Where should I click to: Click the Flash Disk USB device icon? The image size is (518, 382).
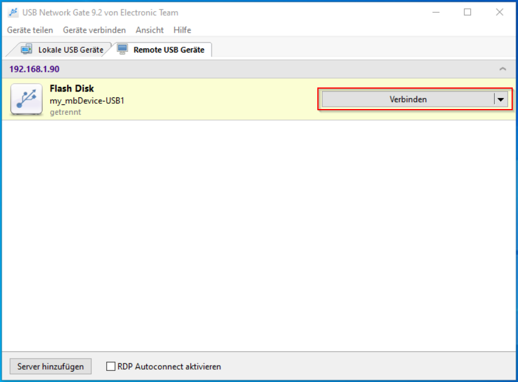[26, 99]
